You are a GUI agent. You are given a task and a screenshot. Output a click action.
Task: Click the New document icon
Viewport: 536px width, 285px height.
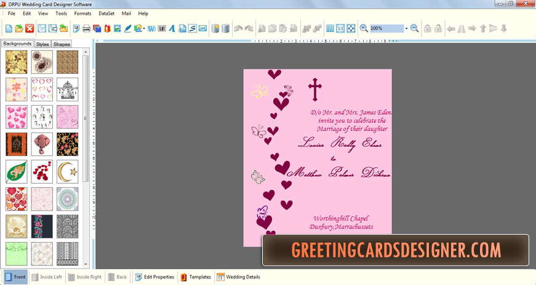click(x=9, y=28)
